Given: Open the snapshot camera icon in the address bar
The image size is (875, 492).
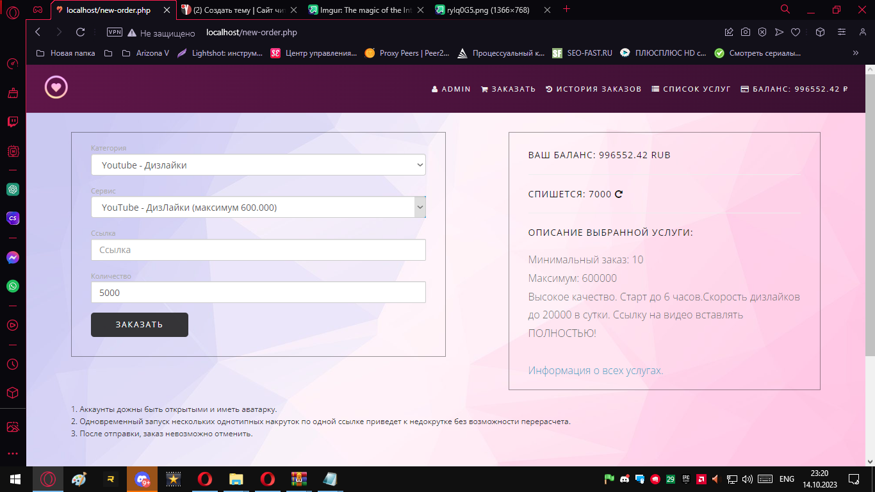Looking at the screenshot, I should (746, 32).
